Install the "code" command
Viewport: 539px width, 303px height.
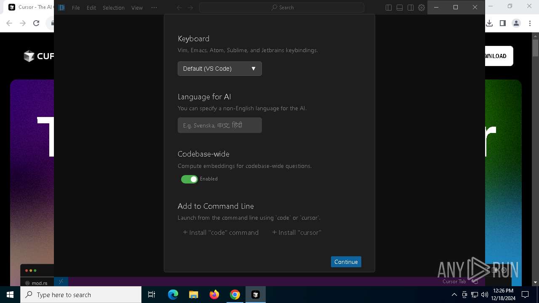point(221,232)
